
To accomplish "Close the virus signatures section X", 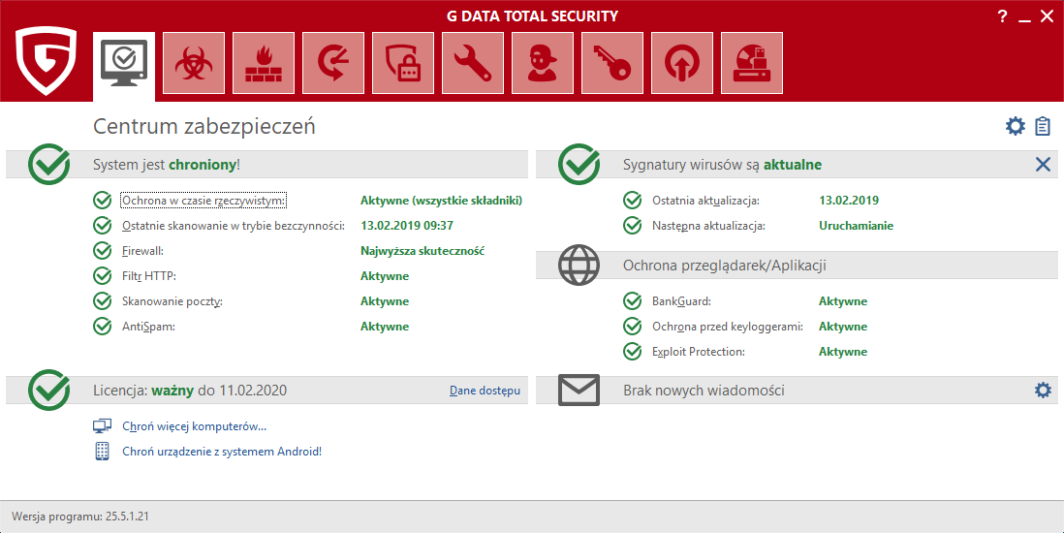I will click(1043, 165).
